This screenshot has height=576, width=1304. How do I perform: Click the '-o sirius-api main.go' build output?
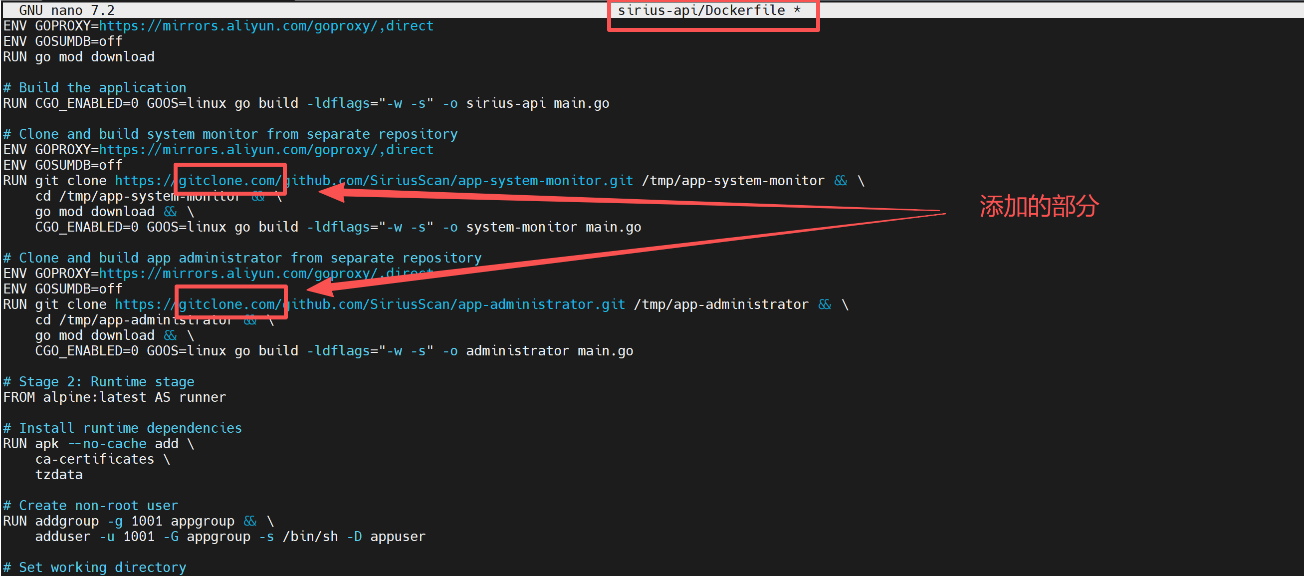click(525, 103)
